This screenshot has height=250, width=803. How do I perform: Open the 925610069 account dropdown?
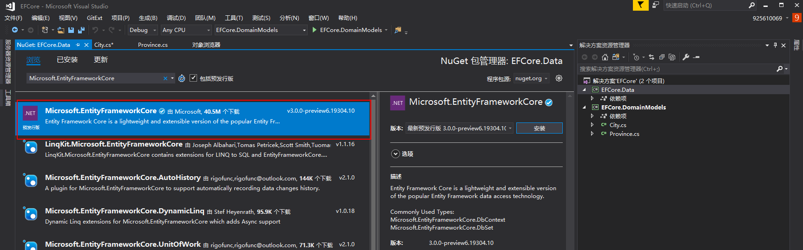tap(770, 18)
